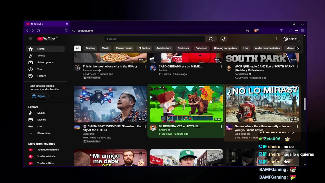This screenshot has width=325, height=183.
Task: Open 'This is the most obese city' title
Action: coord(110,67)
